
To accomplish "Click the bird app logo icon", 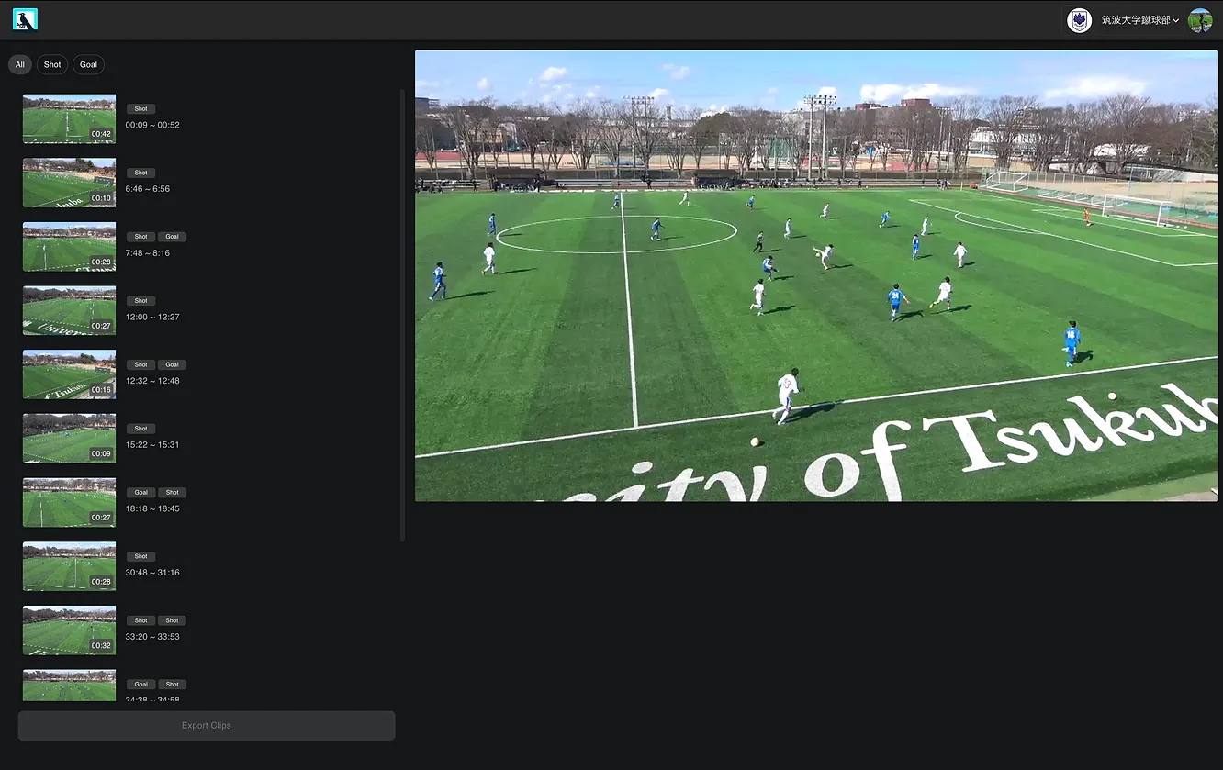I will tap(25, 19).
